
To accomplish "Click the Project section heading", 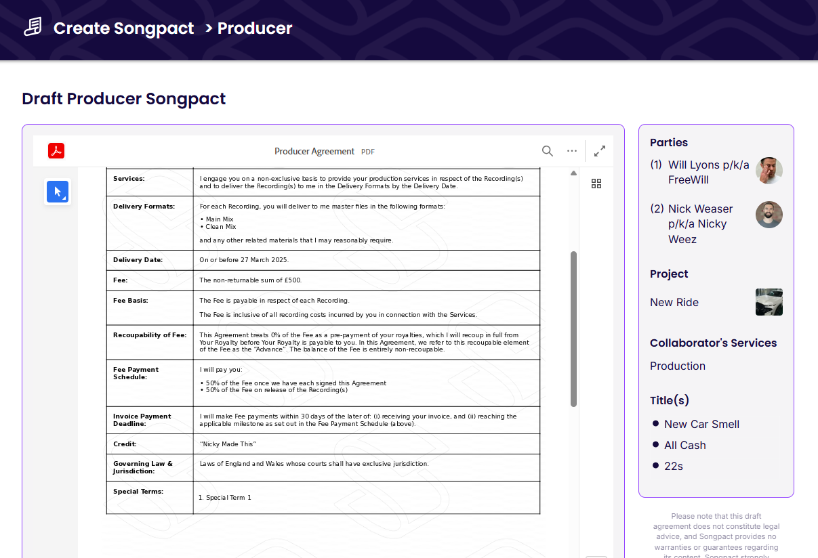I will tap(669, 274).
